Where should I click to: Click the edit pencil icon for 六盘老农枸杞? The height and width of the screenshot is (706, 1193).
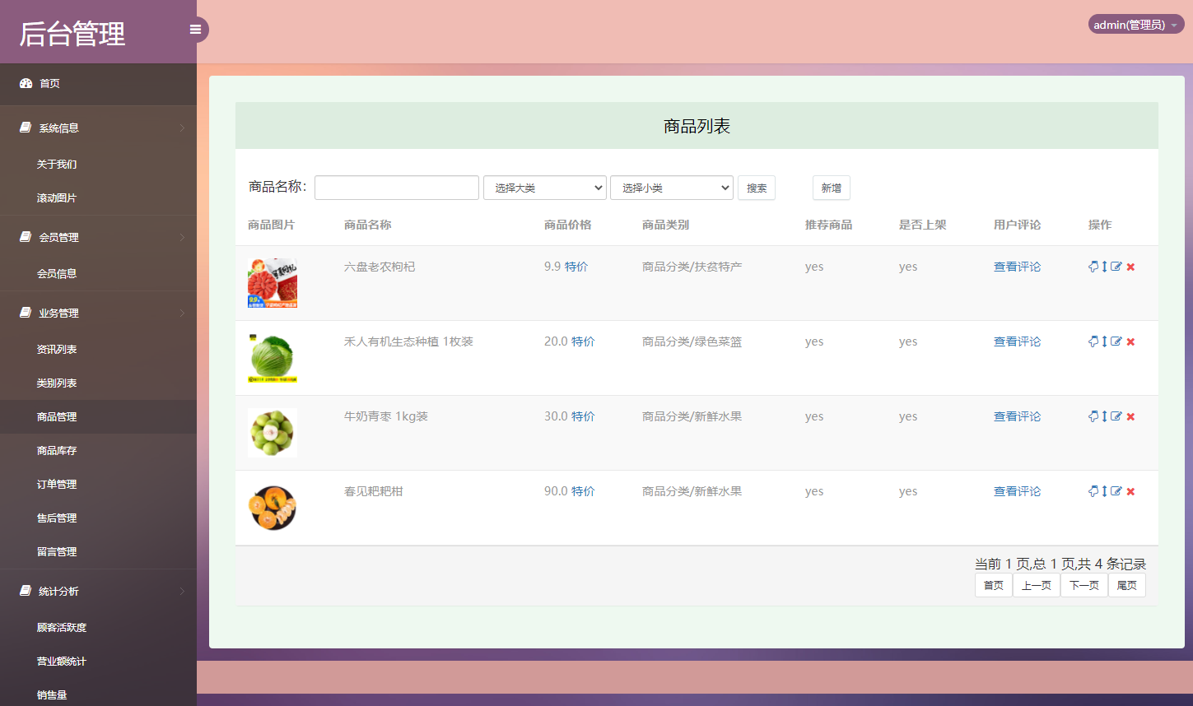pyautogui.click(x=1116, y=267)
